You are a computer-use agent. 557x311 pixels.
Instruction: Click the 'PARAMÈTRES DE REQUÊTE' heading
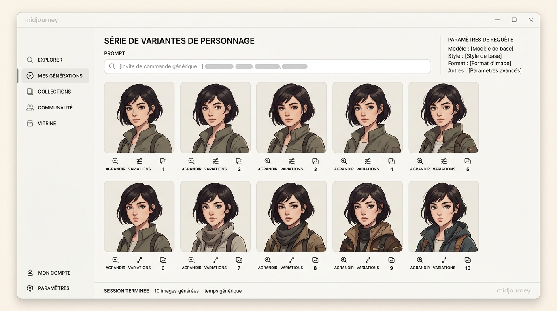[480, 40]
